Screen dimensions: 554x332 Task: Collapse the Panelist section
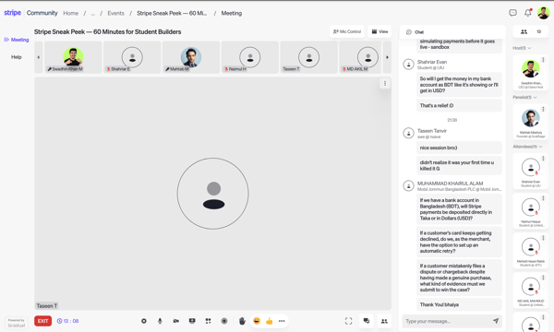[535, 97]
